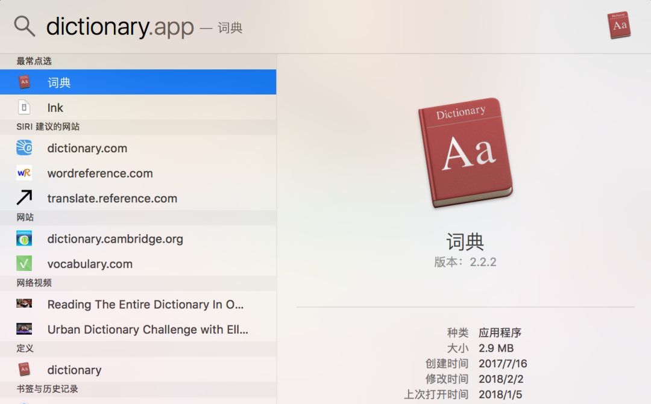The height and width of the screenshot is (404, 651).
Task: Open dictionary.com via its site icon
Action: pyautogui.click(x=24, y=148)
